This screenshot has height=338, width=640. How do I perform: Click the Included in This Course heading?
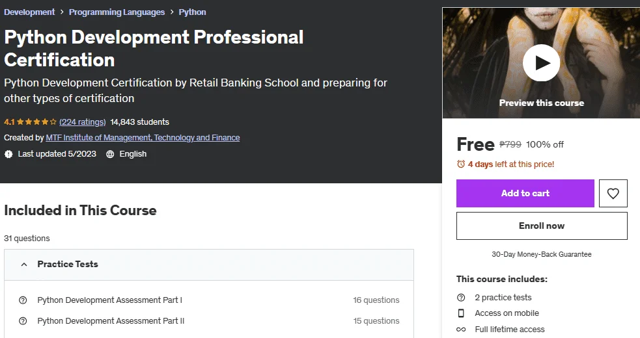(x=81, y=211)
